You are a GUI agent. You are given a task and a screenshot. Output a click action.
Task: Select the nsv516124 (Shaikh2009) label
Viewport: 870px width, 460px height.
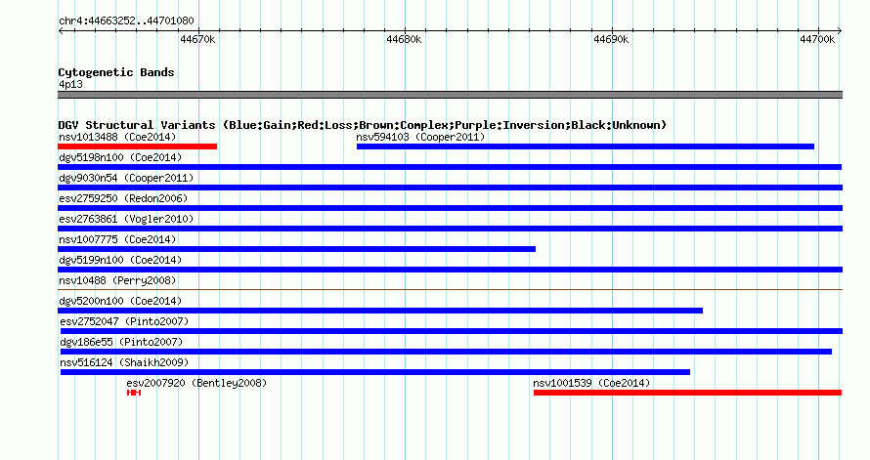124,362
